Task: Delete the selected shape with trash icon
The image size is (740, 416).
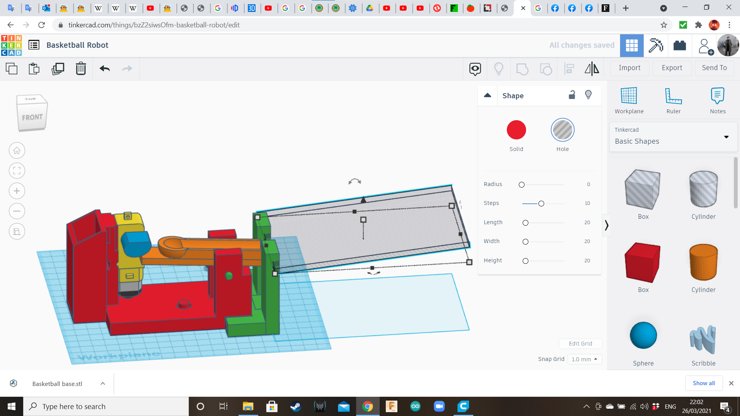Action: 81,69
